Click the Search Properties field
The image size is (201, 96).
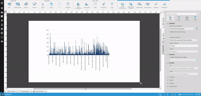183,14
